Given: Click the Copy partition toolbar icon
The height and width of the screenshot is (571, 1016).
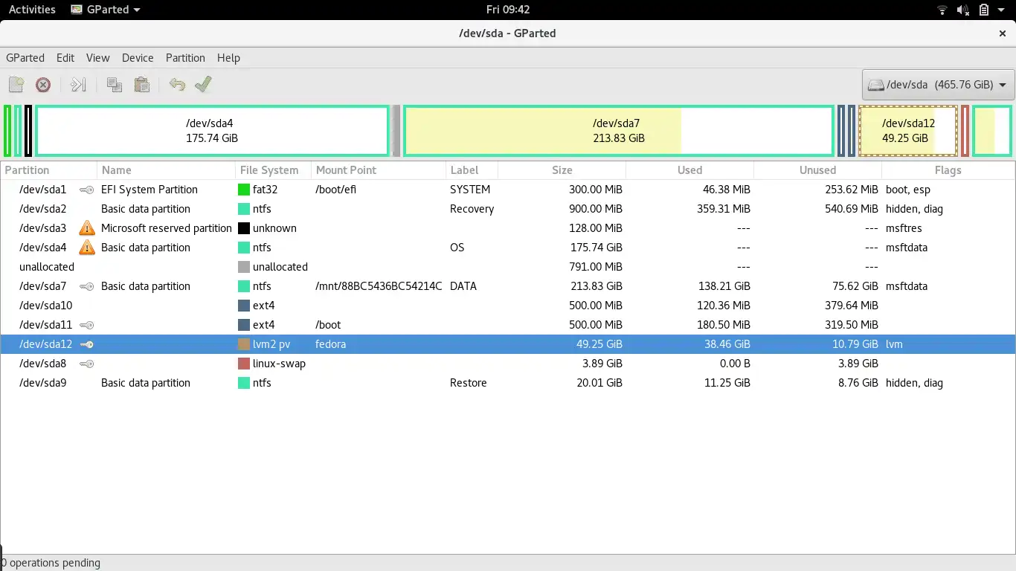Looking at the screenshot, I should (x=114, y=85).
